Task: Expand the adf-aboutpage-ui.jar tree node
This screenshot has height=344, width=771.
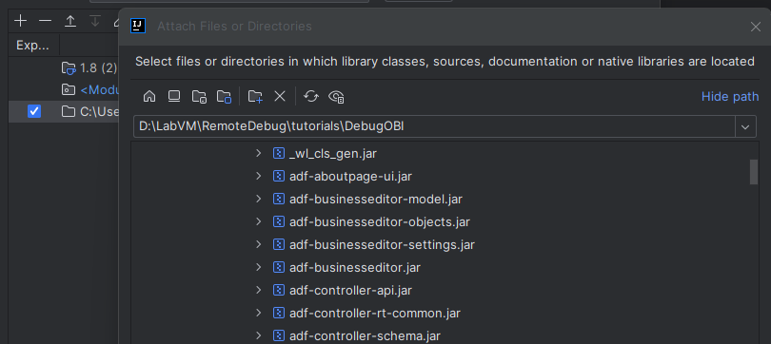Action: pos(258,176)
